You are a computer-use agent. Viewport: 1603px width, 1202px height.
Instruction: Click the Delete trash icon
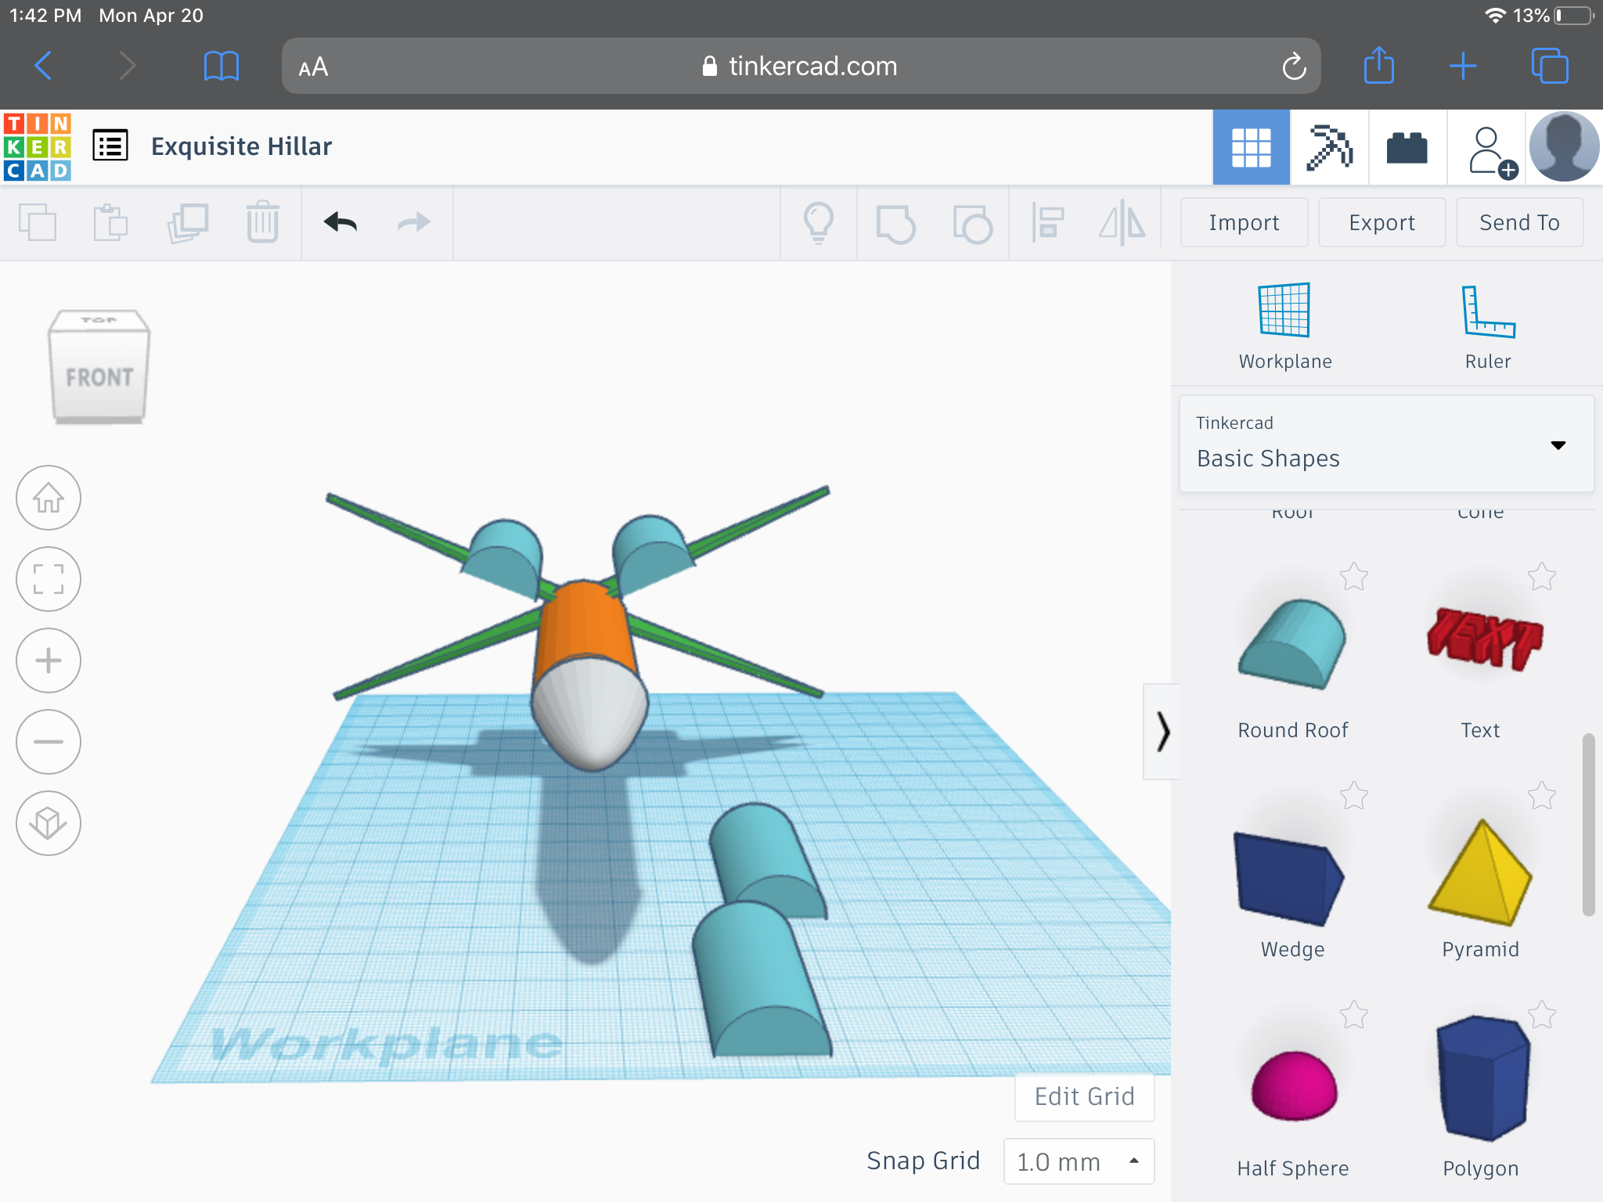[x=262, y=223]
